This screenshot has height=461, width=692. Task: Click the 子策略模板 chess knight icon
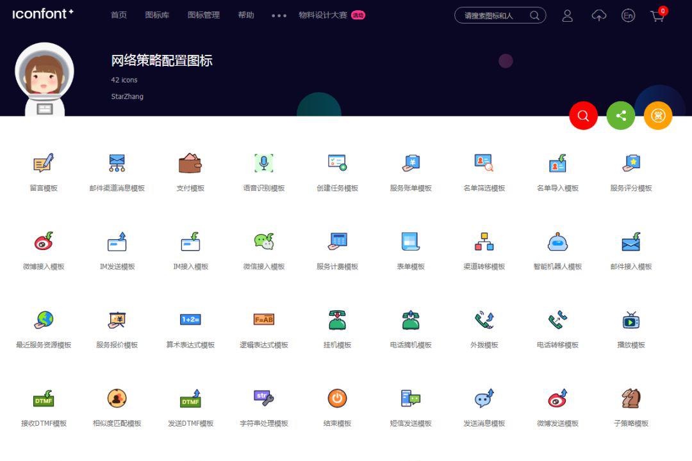point(631,398)
